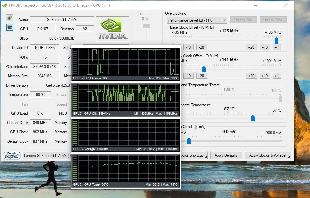The height and width of the screenshot is (198, 310).
Task: Click the NVIDIA Inspector title bar icon
Action: pos(5,5)
